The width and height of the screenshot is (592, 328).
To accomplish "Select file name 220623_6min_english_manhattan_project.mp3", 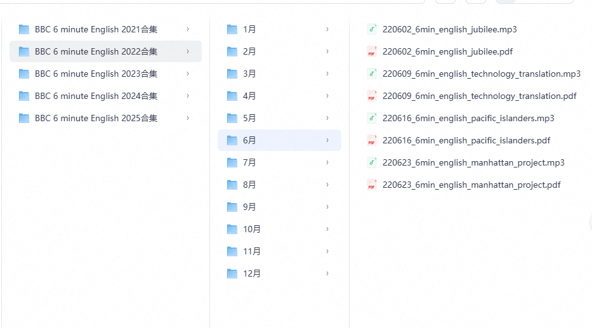I will [x=473, y=163].
